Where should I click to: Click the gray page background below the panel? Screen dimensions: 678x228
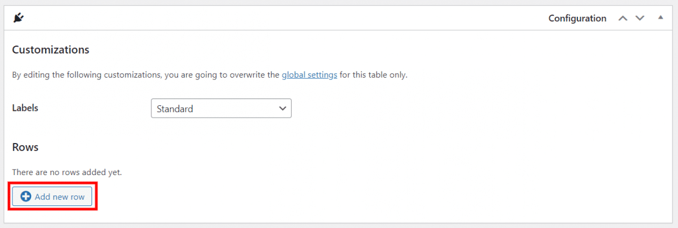[x=339, y=226]
